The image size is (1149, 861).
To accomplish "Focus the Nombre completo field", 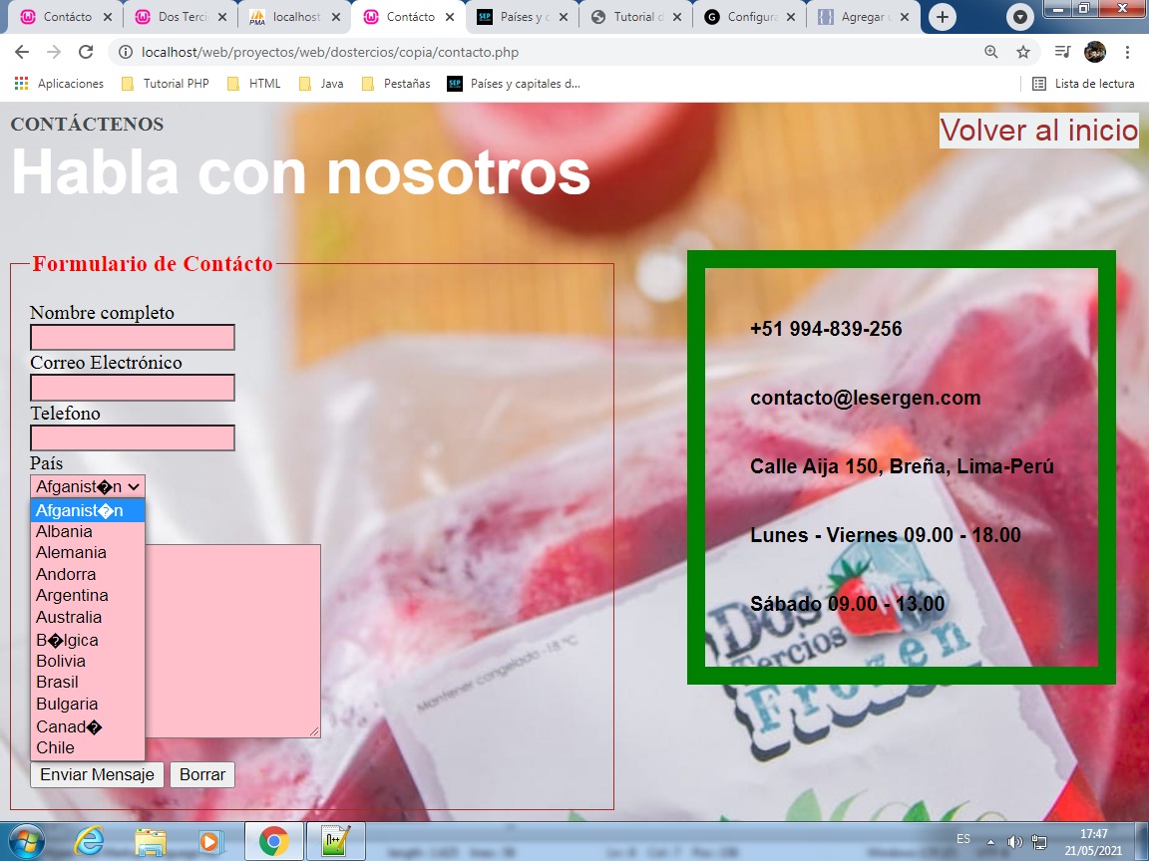I will pyautogui.click(x=133, y=338).
